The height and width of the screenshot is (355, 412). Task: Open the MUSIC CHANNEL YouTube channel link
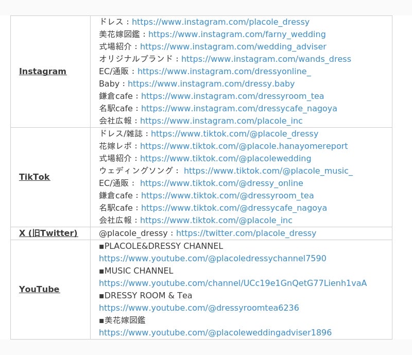233,283
